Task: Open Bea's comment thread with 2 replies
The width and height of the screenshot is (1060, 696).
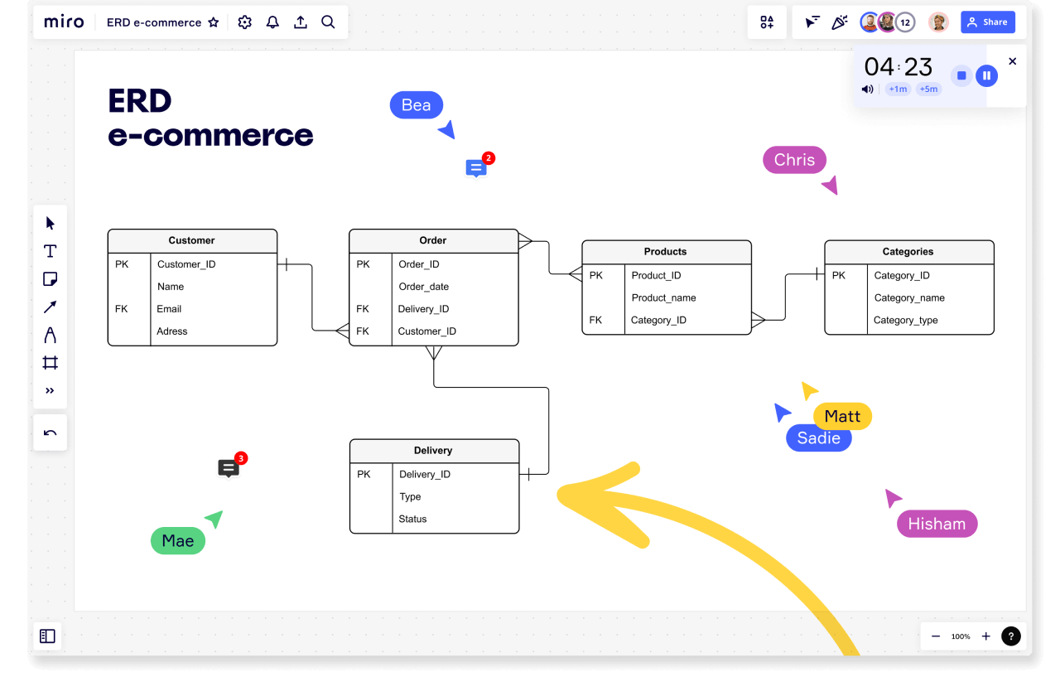Action: pyautogui.click(x=475, y=168)
